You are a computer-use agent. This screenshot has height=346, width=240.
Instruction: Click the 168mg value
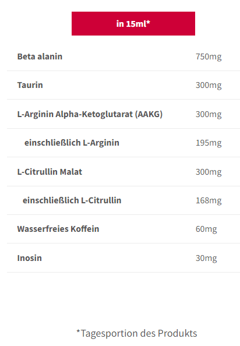[x=209, y=201]
